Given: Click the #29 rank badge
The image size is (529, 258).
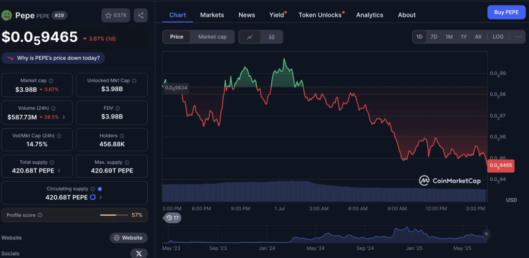Looking at the screenshot, I should pyautogui.click(x=59, y=15).
